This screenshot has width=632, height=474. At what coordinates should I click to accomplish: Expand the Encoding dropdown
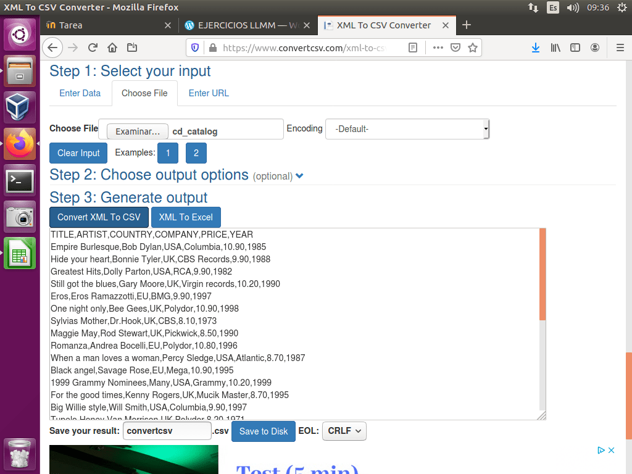pos(407,130)
